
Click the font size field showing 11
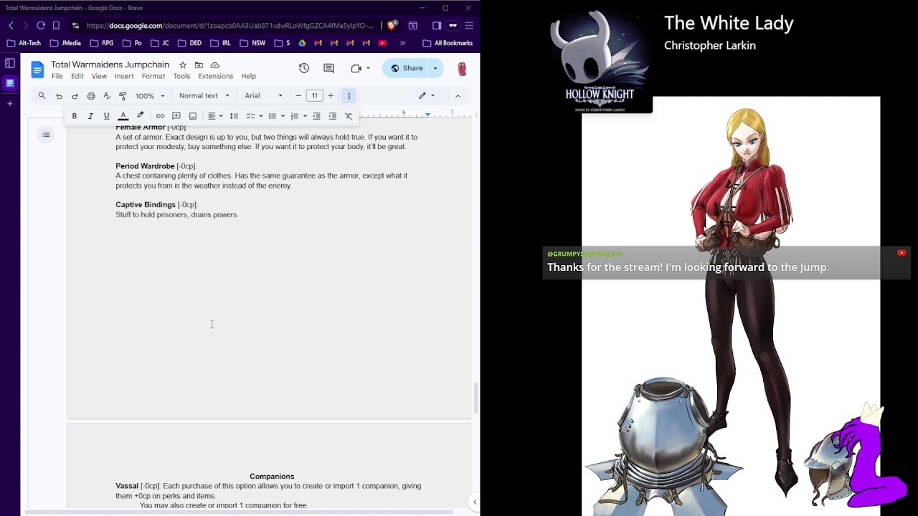pos(314,96)
